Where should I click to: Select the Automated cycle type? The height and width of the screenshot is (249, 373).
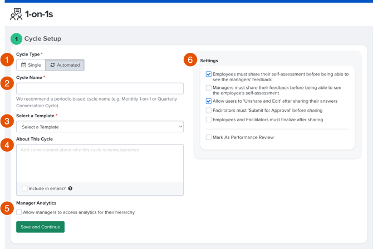coord(65,65)
